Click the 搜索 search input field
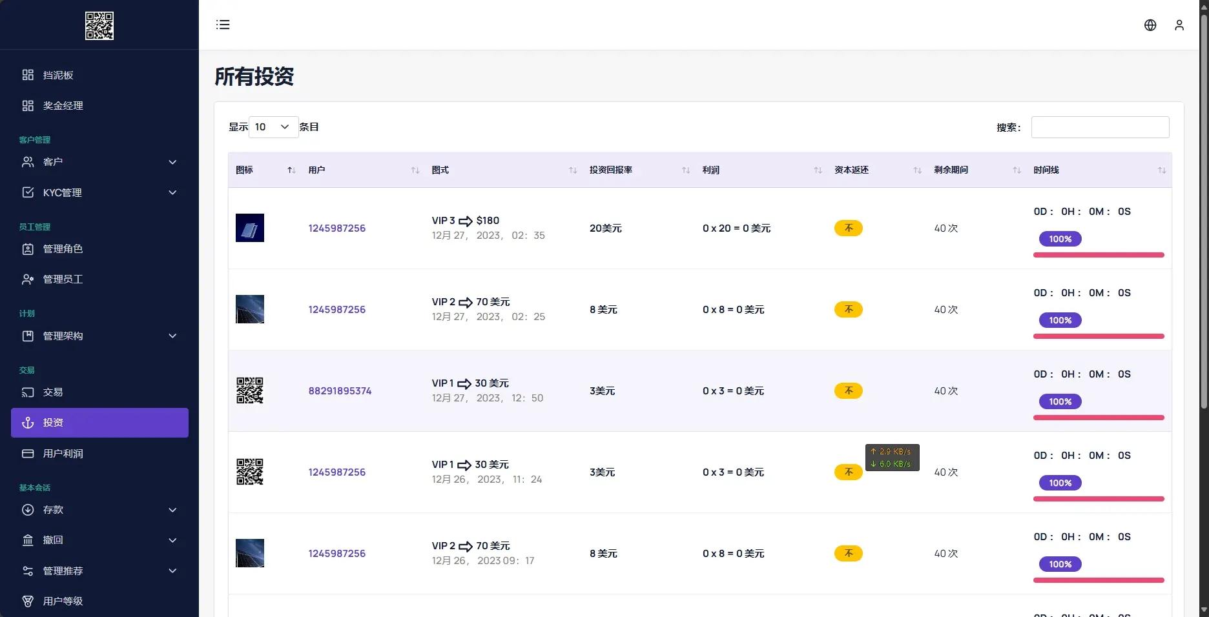 pyautogui.click(x=1100, y=127)
